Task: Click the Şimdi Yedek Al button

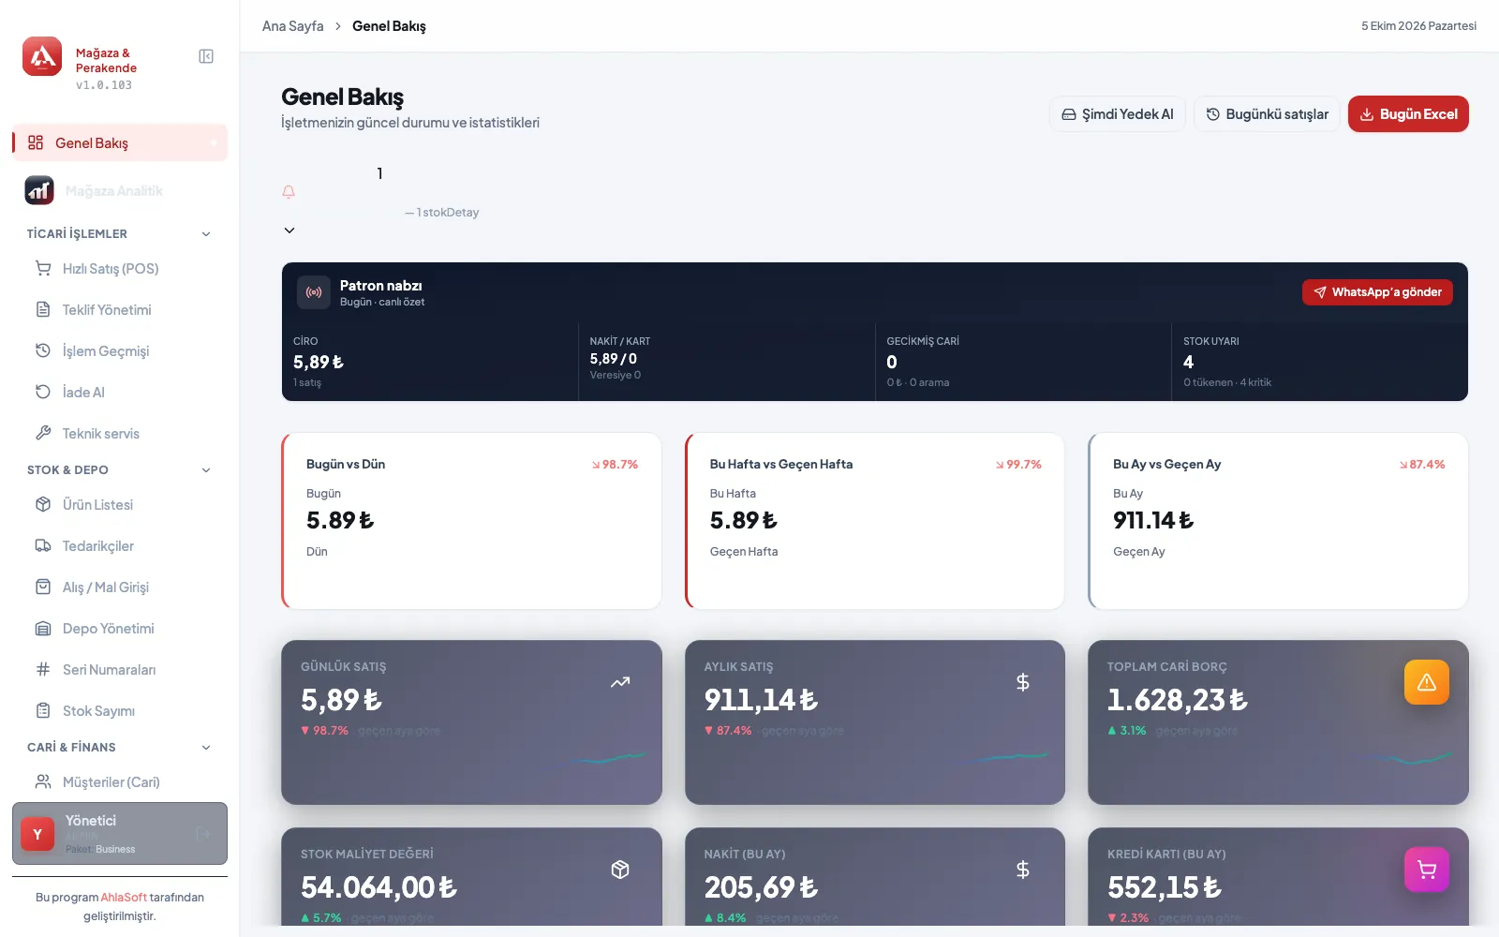Action: (1118, 114)
